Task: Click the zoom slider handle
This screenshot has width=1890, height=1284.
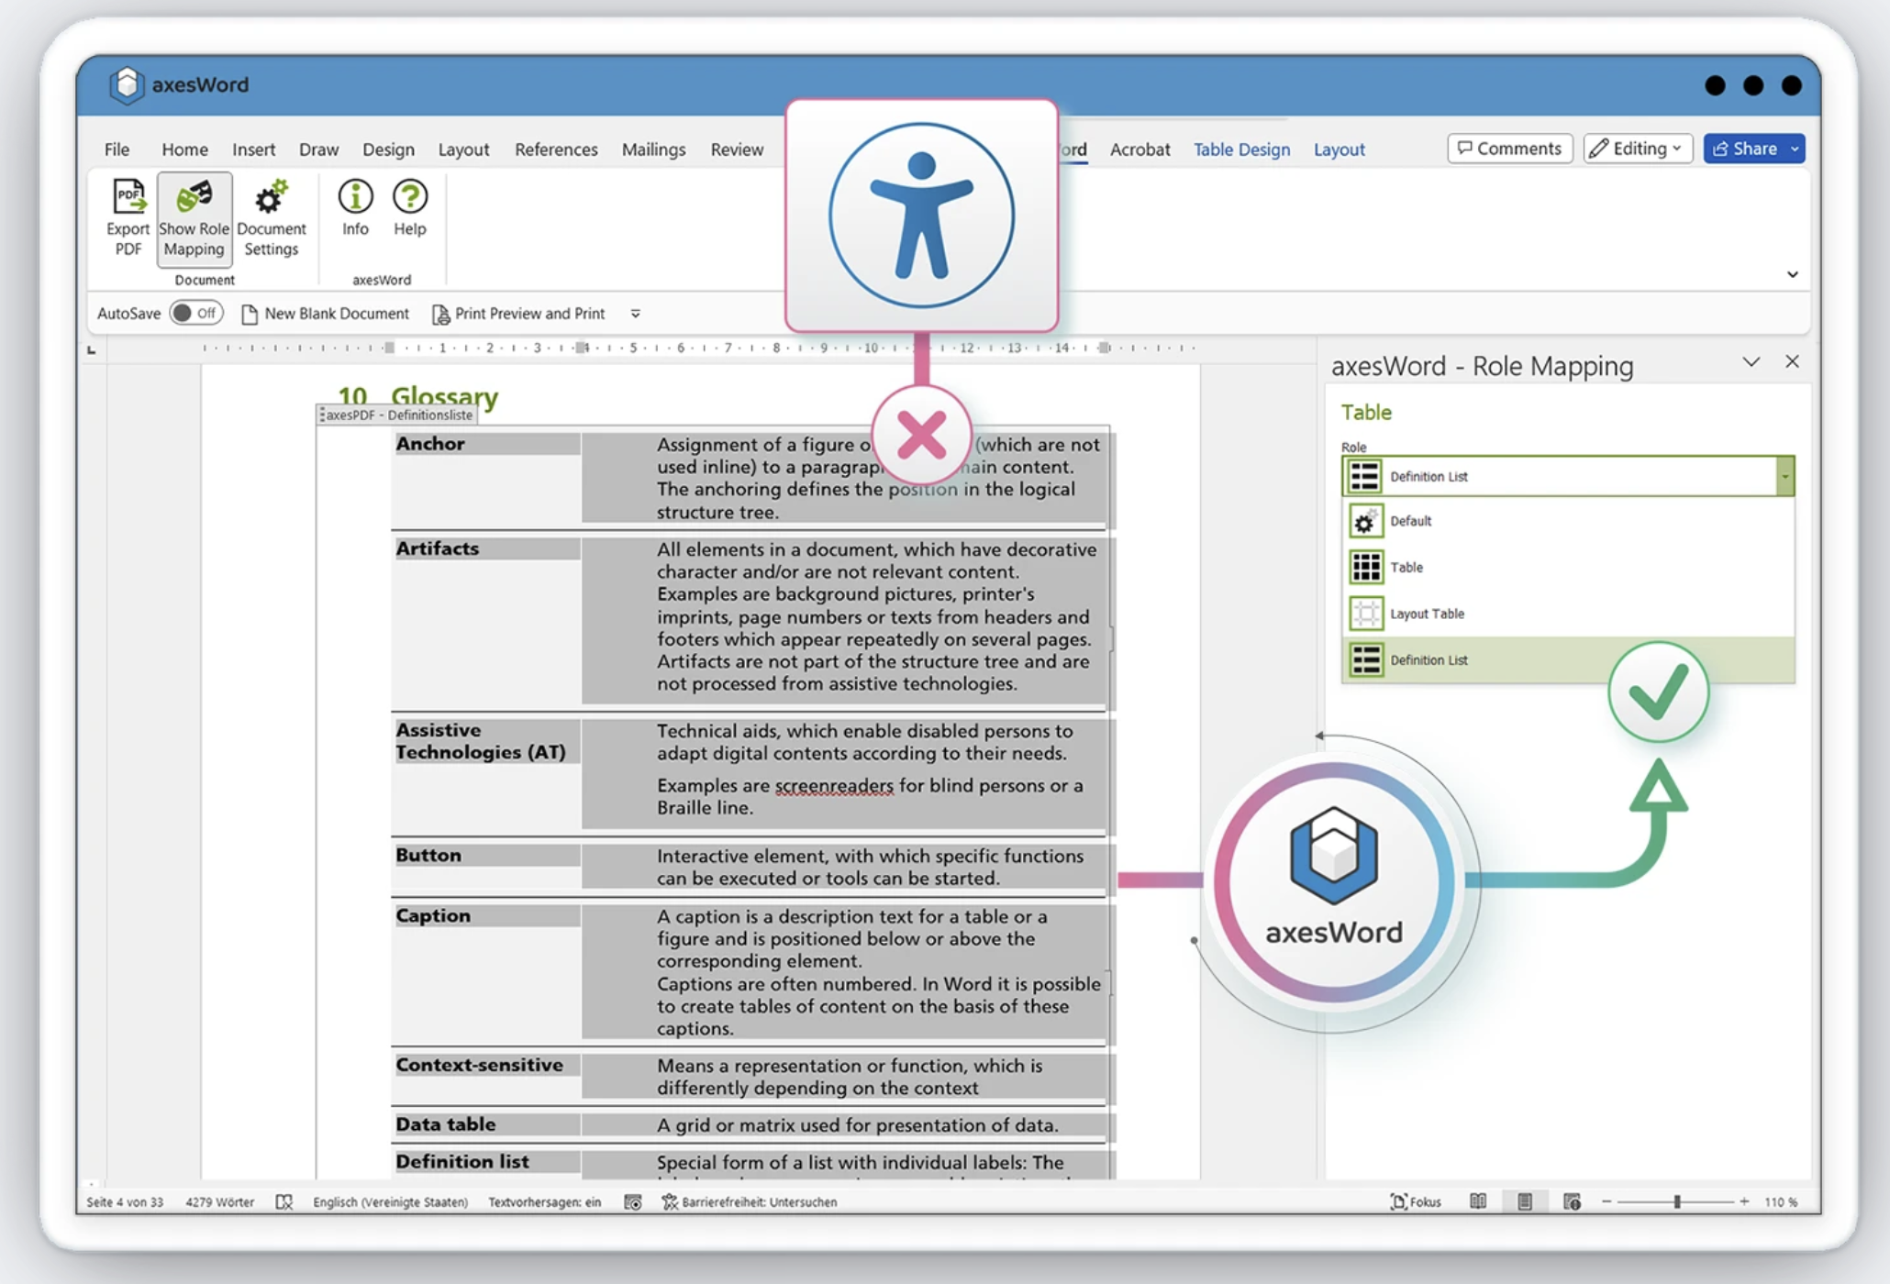Action: click(x=1676, y=1201)
